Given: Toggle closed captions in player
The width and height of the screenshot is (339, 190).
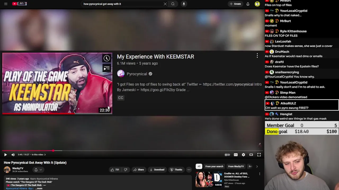Looking at the screenshot, I should point(236,155).
